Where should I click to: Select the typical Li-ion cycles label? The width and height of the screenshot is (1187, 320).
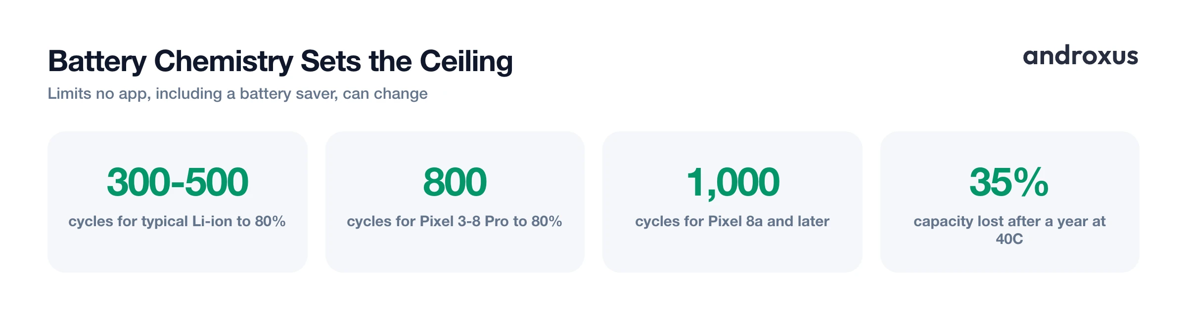177,221
